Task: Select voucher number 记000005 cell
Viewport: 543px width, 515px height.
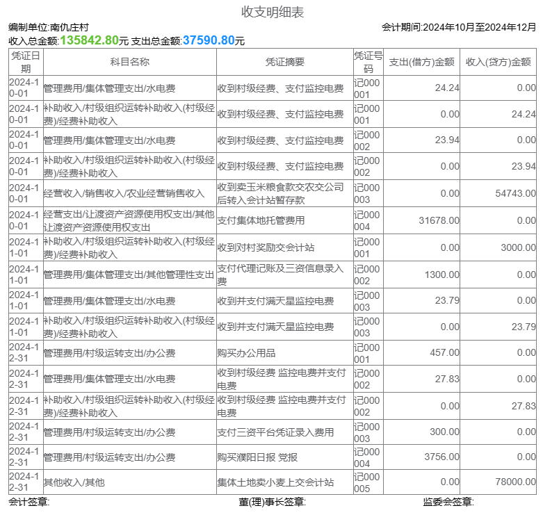Action: coord(367,482)
